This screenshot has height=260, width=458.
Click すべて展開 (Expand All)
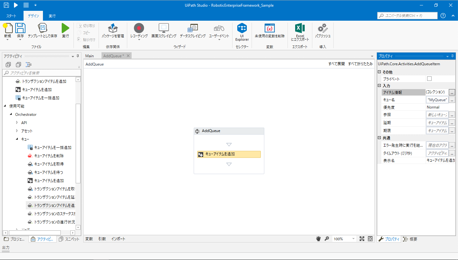click(x=337, y=64)
